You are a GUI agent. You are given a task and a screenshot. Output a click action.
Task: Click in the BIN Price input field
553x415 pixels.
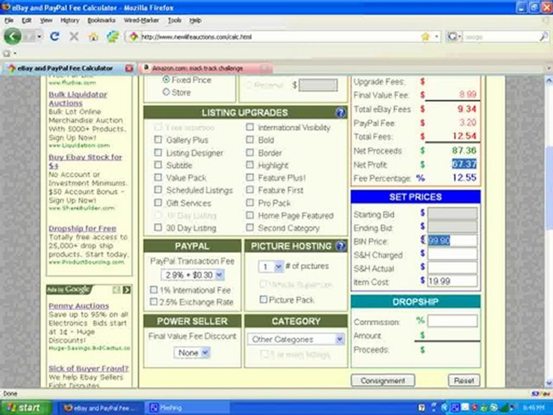coord(453,241)
